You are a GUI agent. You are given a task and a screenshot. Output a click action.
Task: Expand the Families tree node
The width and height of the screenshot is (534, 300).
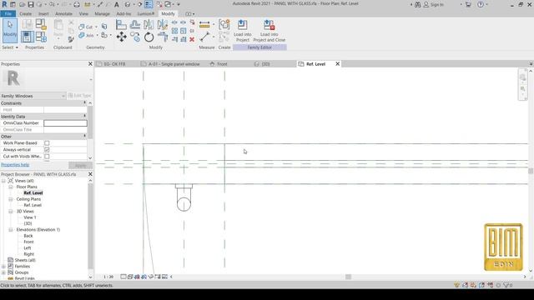tap(3, 267)
